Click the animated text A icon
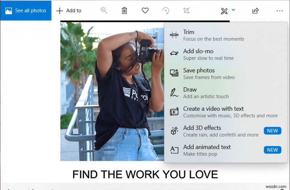Image resolution: width=290 pixels, height=190 pixels. [174, 150]
